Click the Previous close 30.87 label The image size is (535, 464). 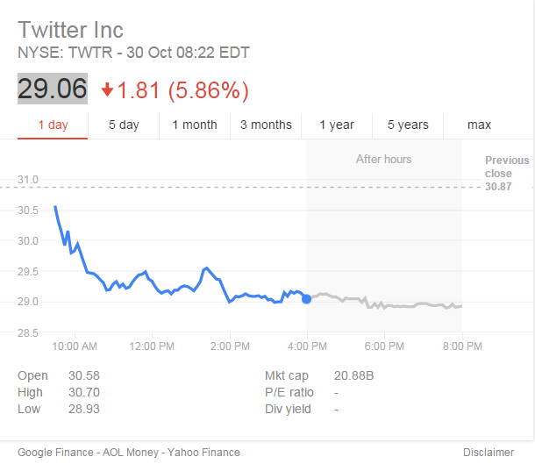tap(507, 174)
